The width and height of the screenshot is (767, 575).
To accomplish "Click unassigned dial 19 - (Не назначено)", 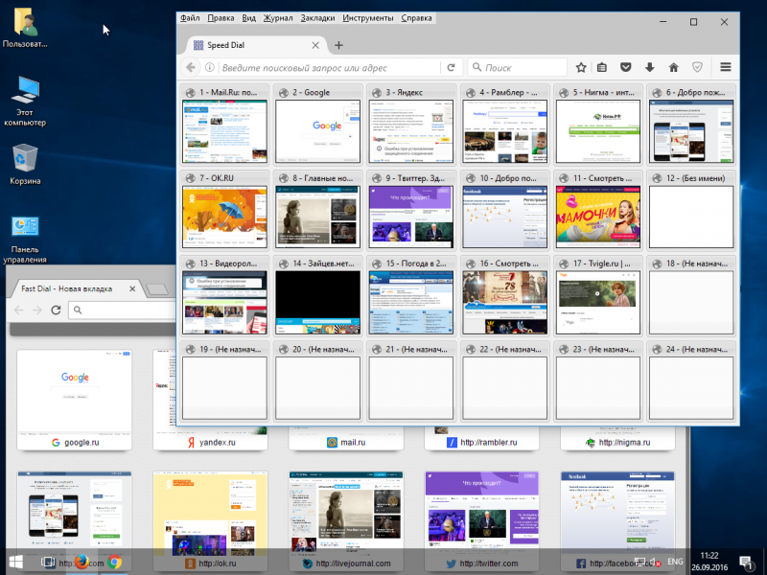I will coord(224,388).
